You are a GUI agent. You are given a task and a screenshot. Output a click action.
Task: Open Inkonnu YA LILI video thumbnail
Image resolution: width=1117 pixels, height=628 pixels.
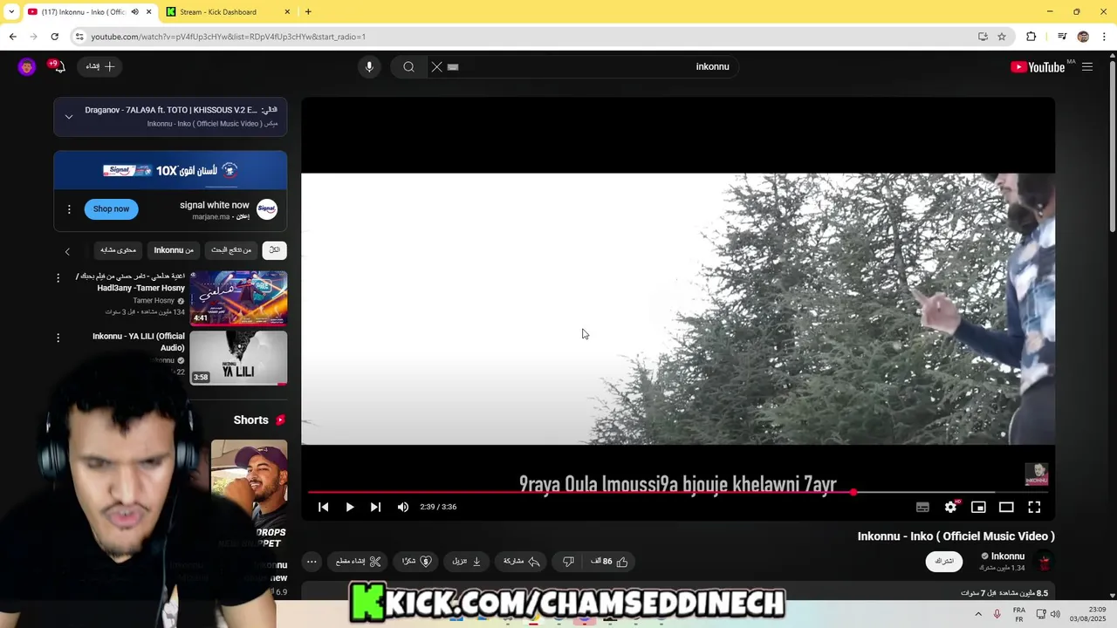[238, 358]
